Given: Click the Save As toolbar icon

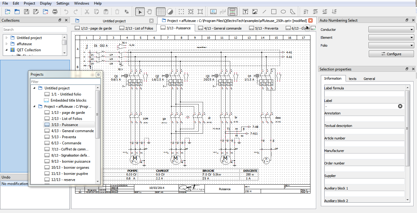Looking at the screenshot, I should point(36,12).
